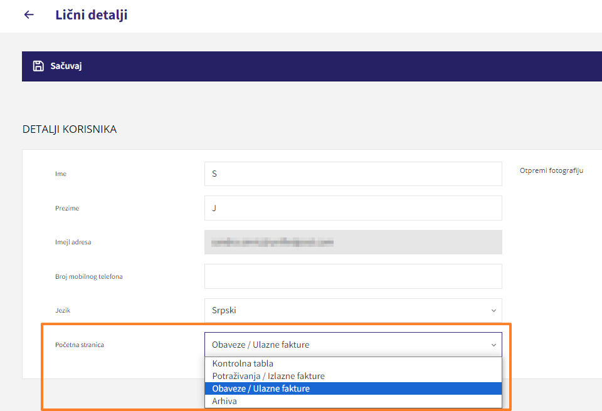This screenshot has height=411, width=602.
Task: Select Potraživanja / Izlazne fakture option
Action: click(x=353, y=376)
